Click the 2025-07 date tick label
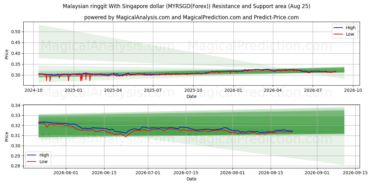 pos(153,91)
